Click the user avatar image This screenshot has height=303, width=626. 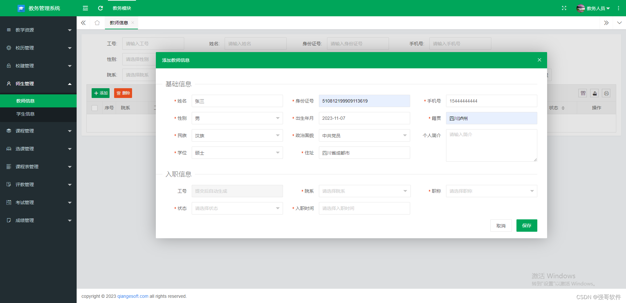point(581,8)
